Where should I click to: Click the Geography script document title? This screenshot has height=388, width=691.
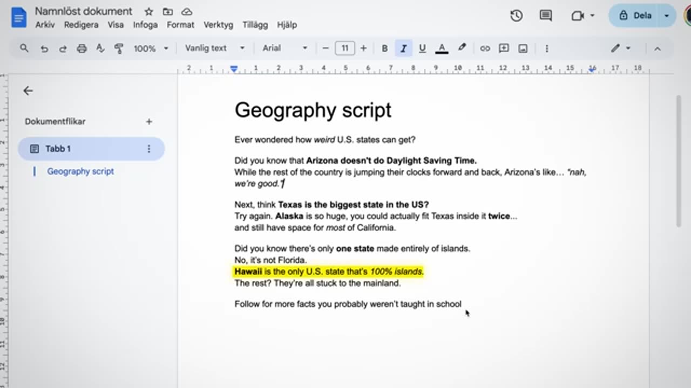pyautogui.click(x=313, y=110)
